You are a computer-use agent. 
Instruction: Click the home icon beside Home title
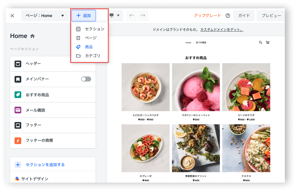pos(32,36)
